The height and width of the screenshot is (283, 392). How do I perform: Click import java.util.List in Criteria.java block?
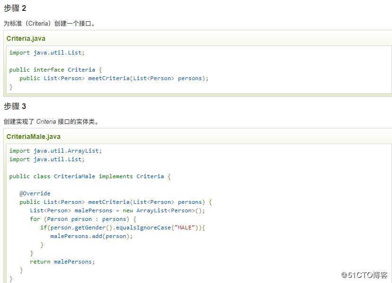click(47, 53)
